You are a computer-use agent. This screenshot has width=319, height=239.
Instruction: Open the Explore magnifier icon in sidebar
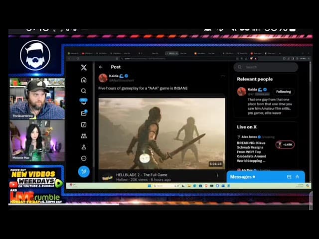84,91
